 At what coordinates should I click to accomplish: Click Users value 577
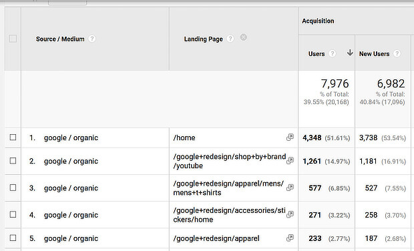click(315, 188)
